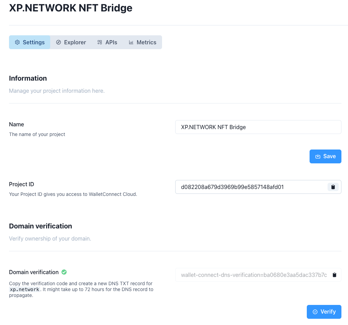The image size is (348, 325).
Task: Click the WalletConnect Cloud access description
Action: [x=73, y=194]
